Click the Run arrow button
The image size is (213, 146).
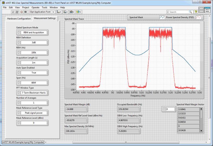pos(13,12)
